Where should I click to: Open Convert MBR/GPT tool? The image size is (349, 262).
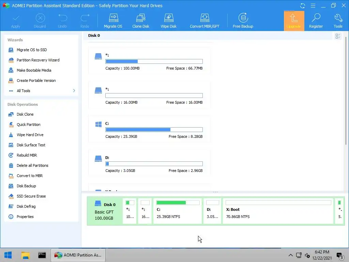(x=204, y=21)
